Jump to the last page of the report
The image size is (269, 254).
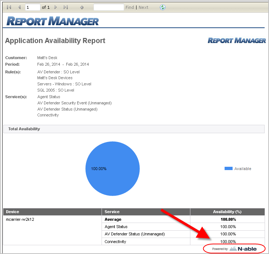point(66,7)
